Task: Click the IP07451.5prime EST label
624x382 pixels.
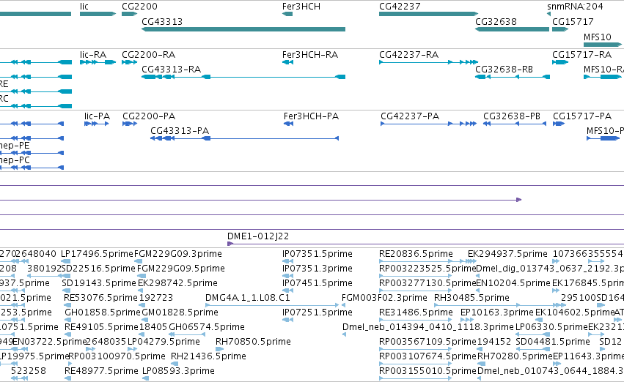Action: point(317,282)
